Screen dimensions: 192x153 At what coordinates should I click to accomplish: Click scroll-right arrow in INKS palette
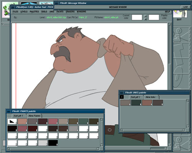pos(184,130)
